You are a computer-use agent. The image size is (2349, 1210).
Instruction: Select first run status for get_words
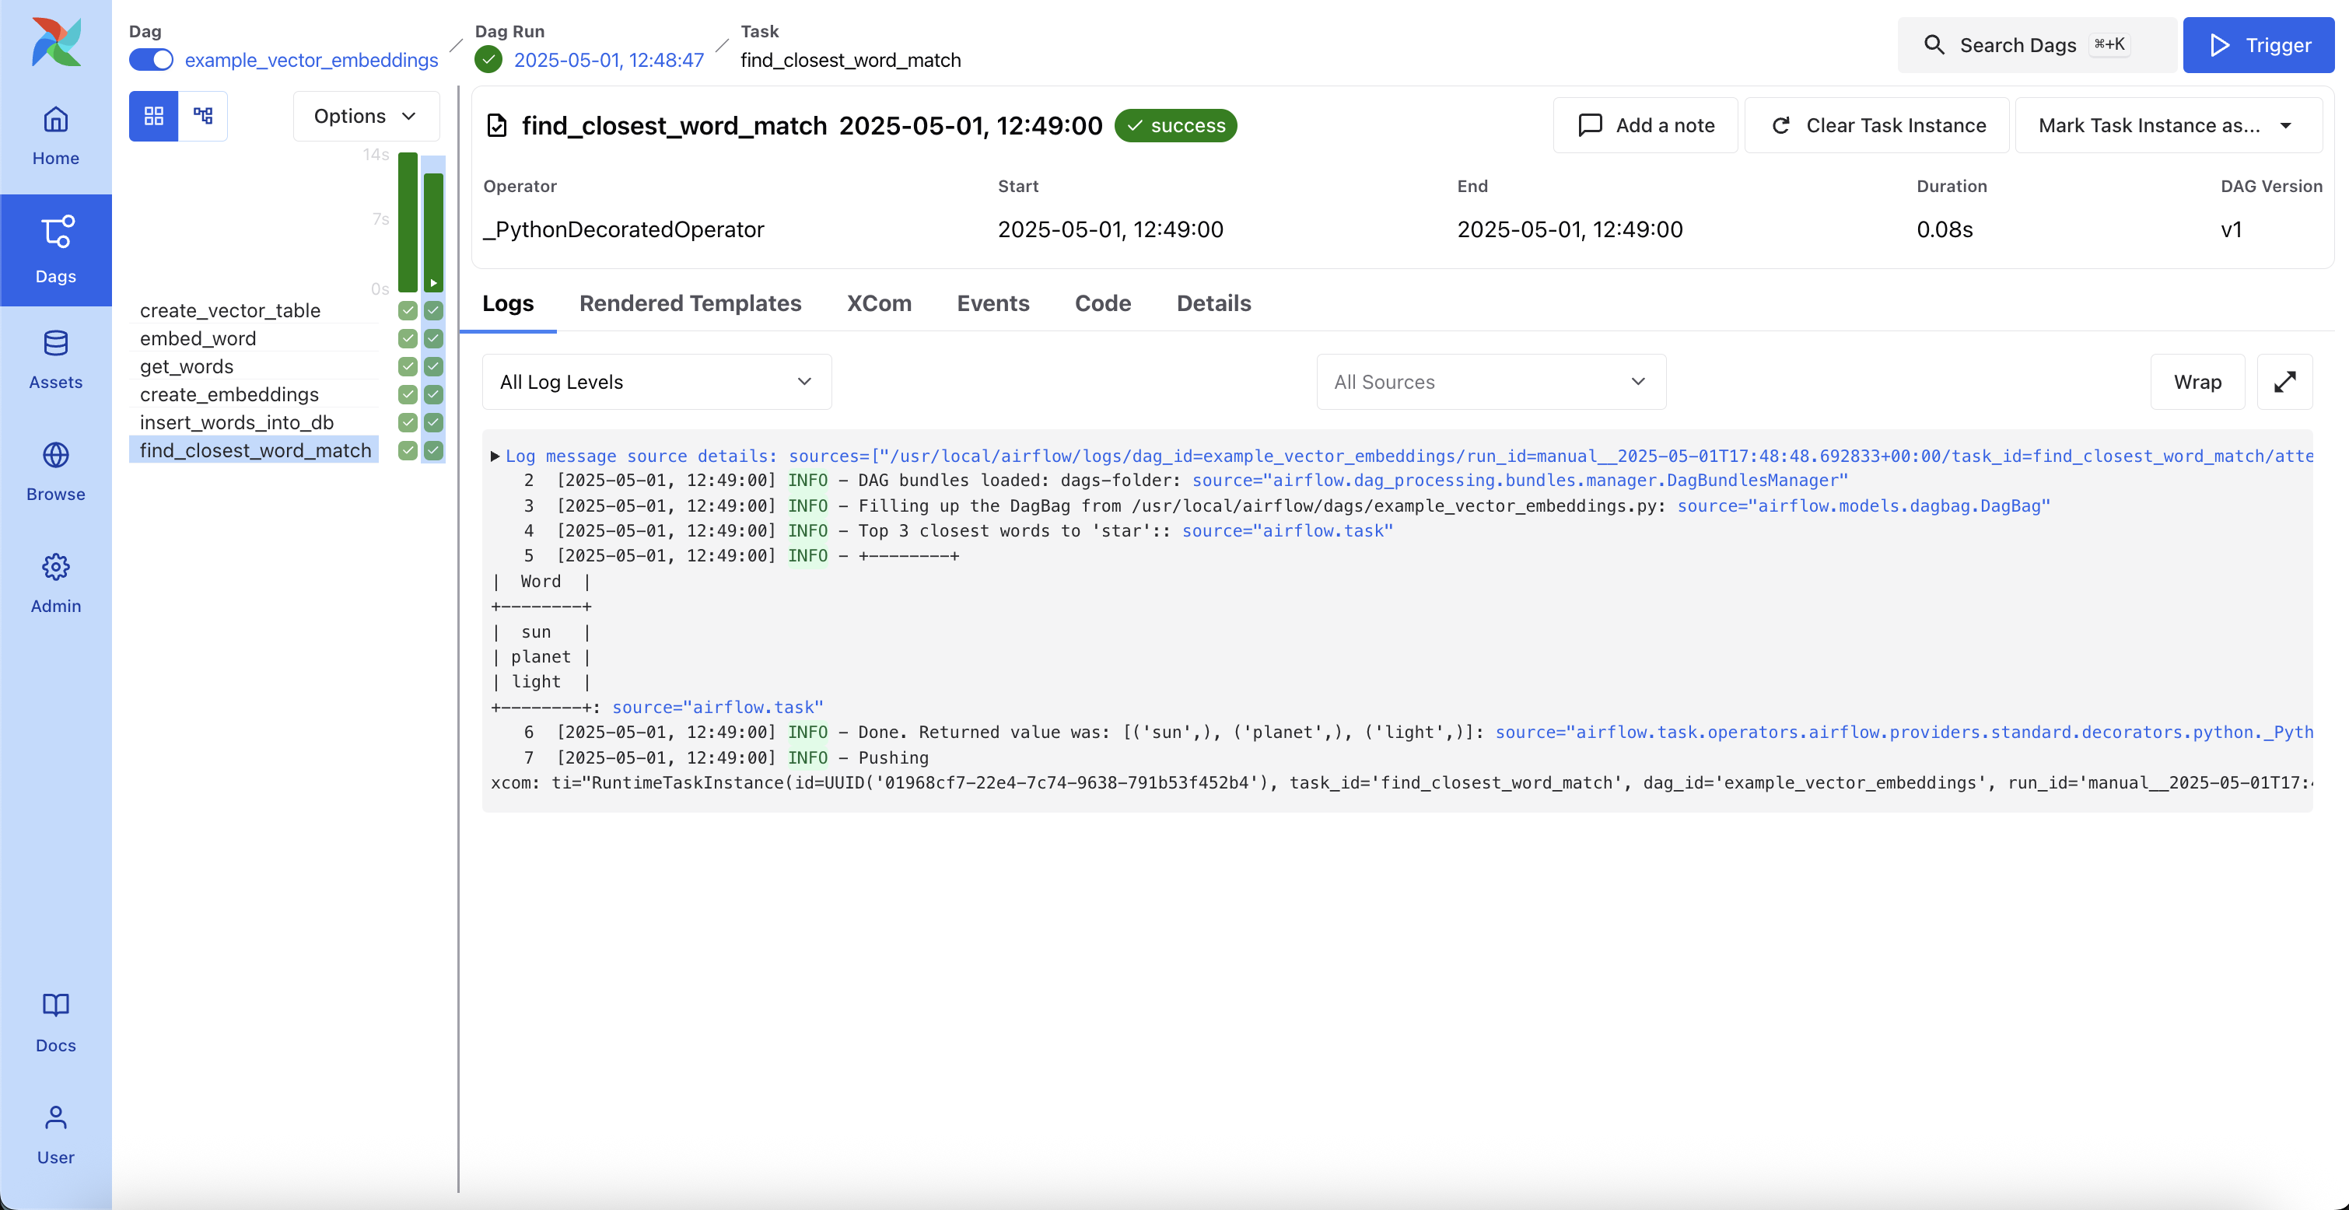pos(408,366)
